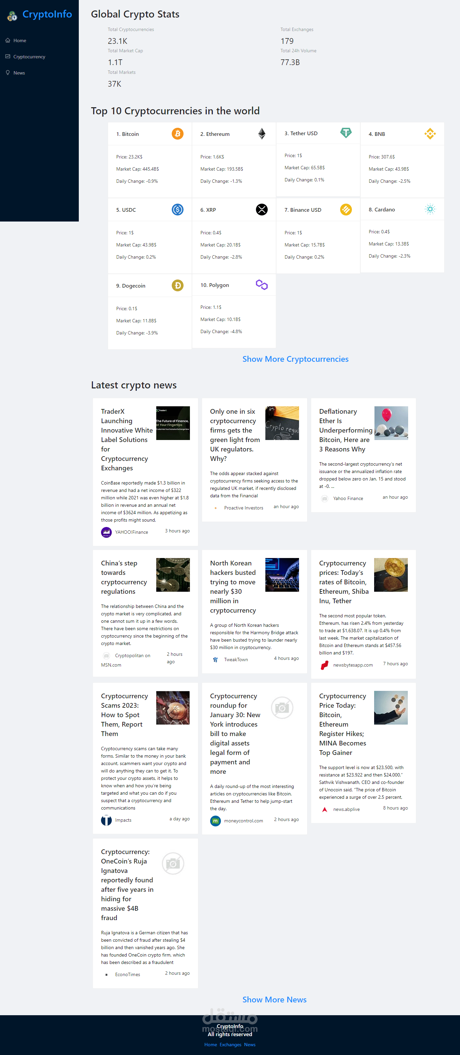Click the BNB yellow logo icon
This screenshot has height=1055, width=460.
click(x=430, y=134)
